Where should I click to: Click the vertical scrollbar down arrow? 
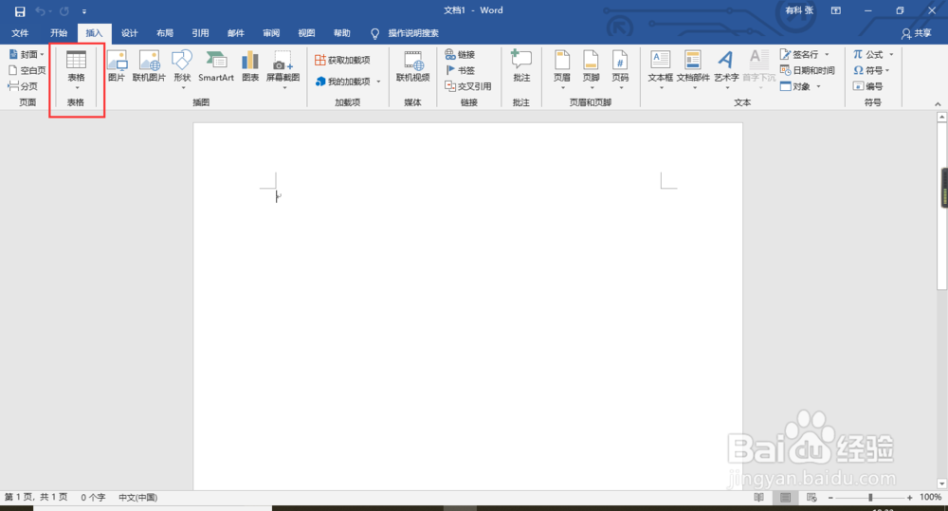pyautogui.click(x=941, y=484)
